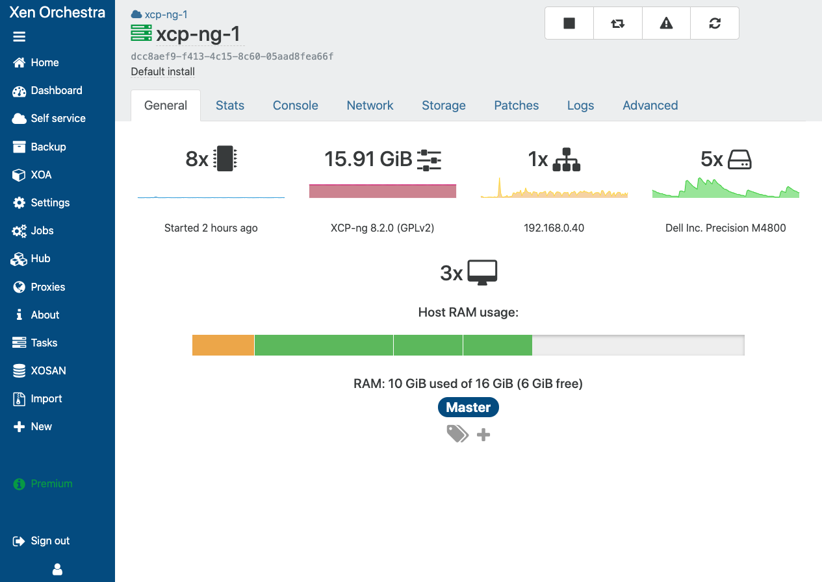Click the smart reboot host icon
Image resolution: width=822 pixels, height=582 pixels.
(617, 23)
